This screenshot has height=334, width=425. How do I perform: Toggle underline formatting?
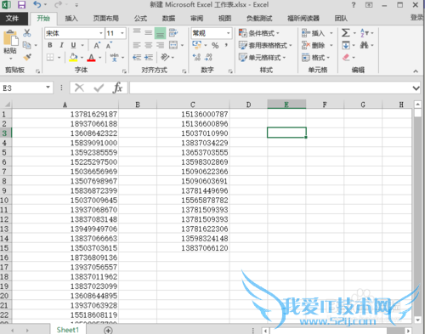[x=73, y=45]
